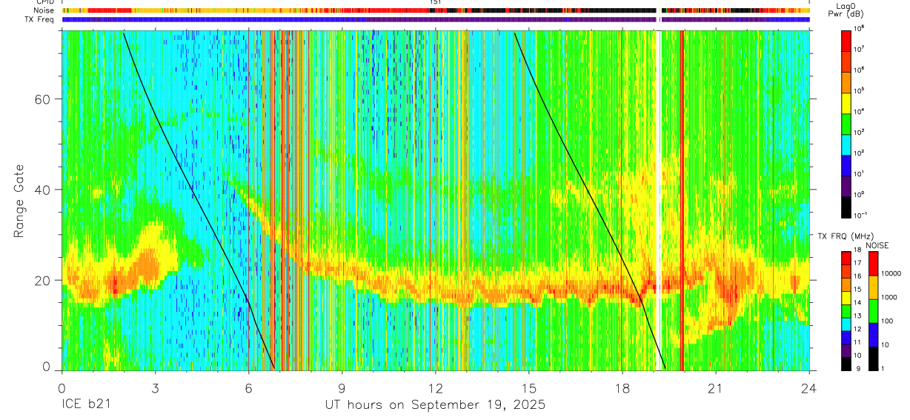Select the green band of the NOISE colorbar

click(x=874, y=310)
